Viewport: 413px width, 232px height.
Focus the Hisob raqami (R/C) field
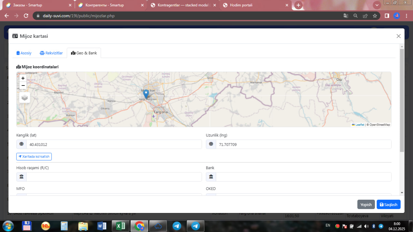click(114, 177)
